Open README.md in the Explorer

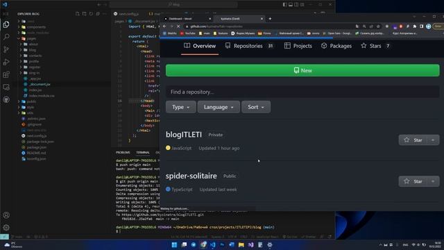coord(36,153)
